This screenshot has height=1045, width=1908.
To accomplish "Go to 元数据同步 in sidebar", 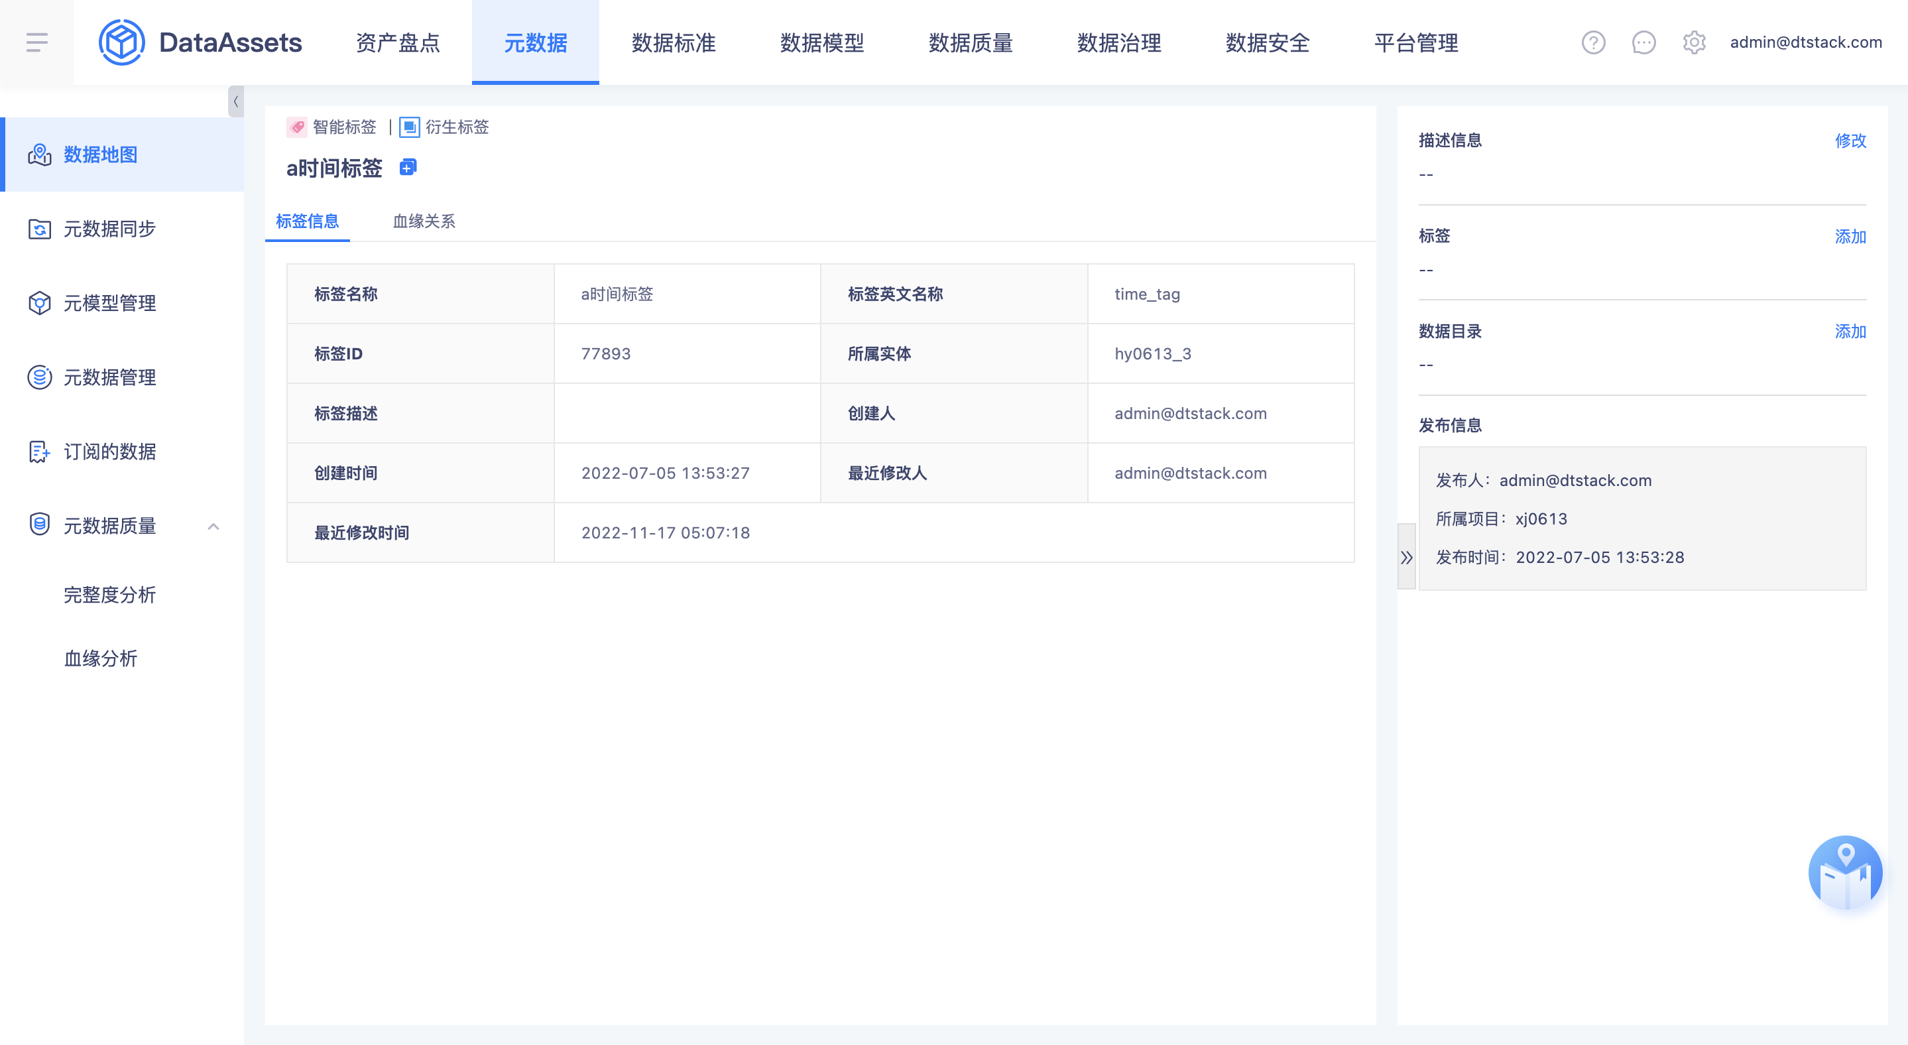I will pyautogui.click(x=122, y=229).
